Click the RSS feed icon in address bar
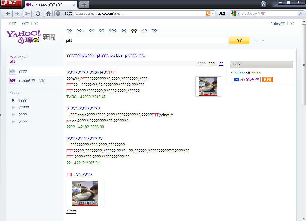The height and width of the screenshot is (221, 306). 208,13
